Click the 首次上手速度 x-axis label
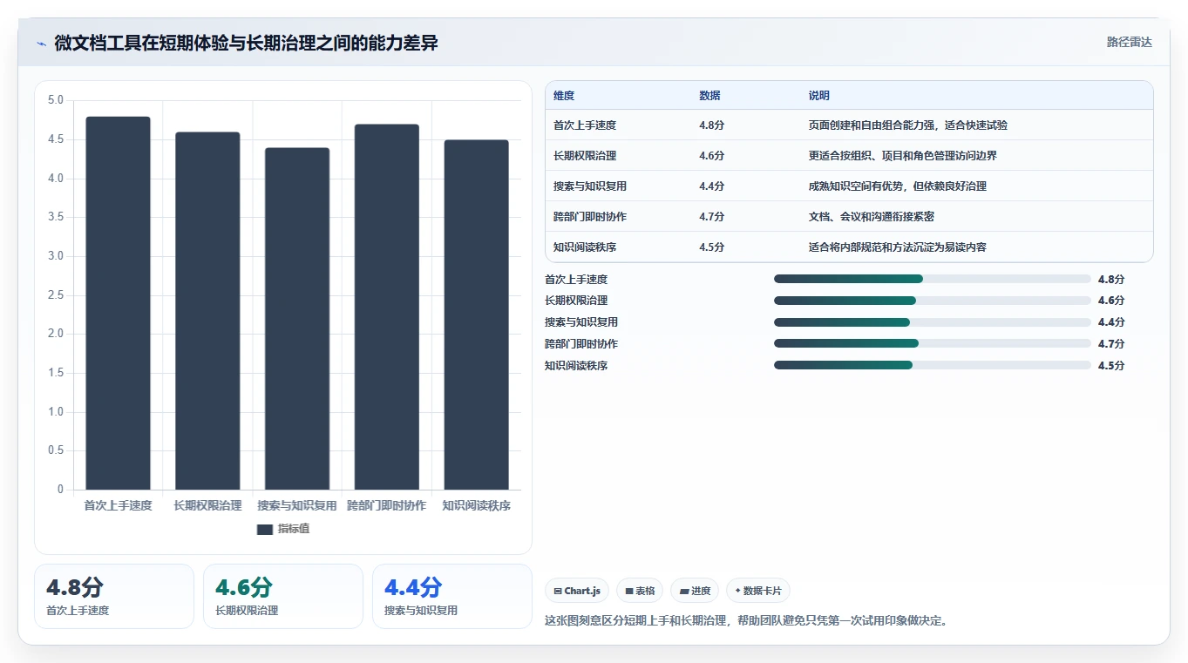 click(x=118, y=505)
